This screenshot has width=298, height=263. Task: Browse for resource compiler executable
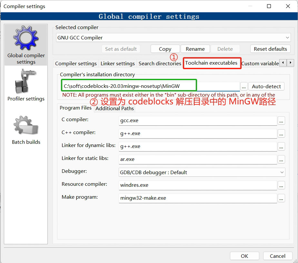pyautogui.click(x=281, y=185)
